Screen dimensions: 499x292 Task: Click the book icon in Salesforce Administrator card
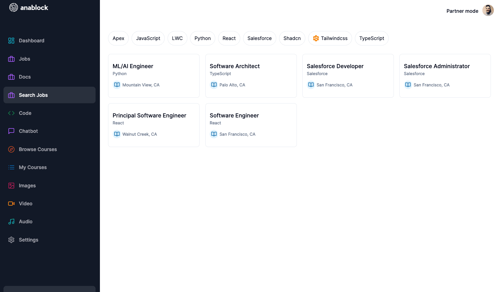click(x=408, y=85)
